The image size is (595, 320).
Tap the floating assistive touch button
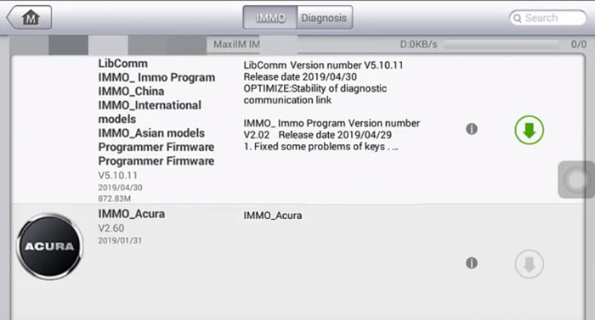(576, 179)
